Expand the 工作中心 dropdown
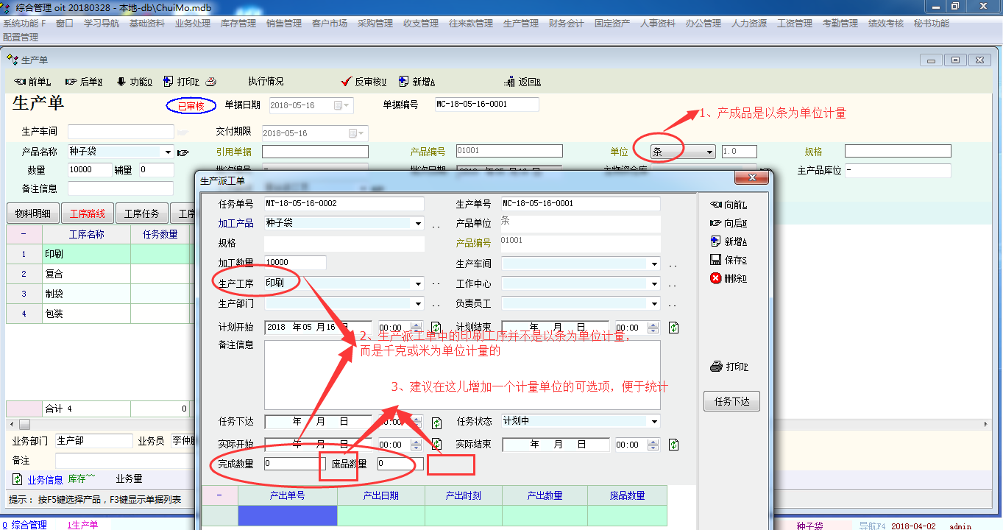1003x530 pixels. click(x=654, y=283)
